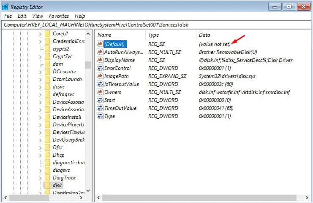Expand the CredentialEnr tree node
Screen dimensions: 313x203
[40, 42]
